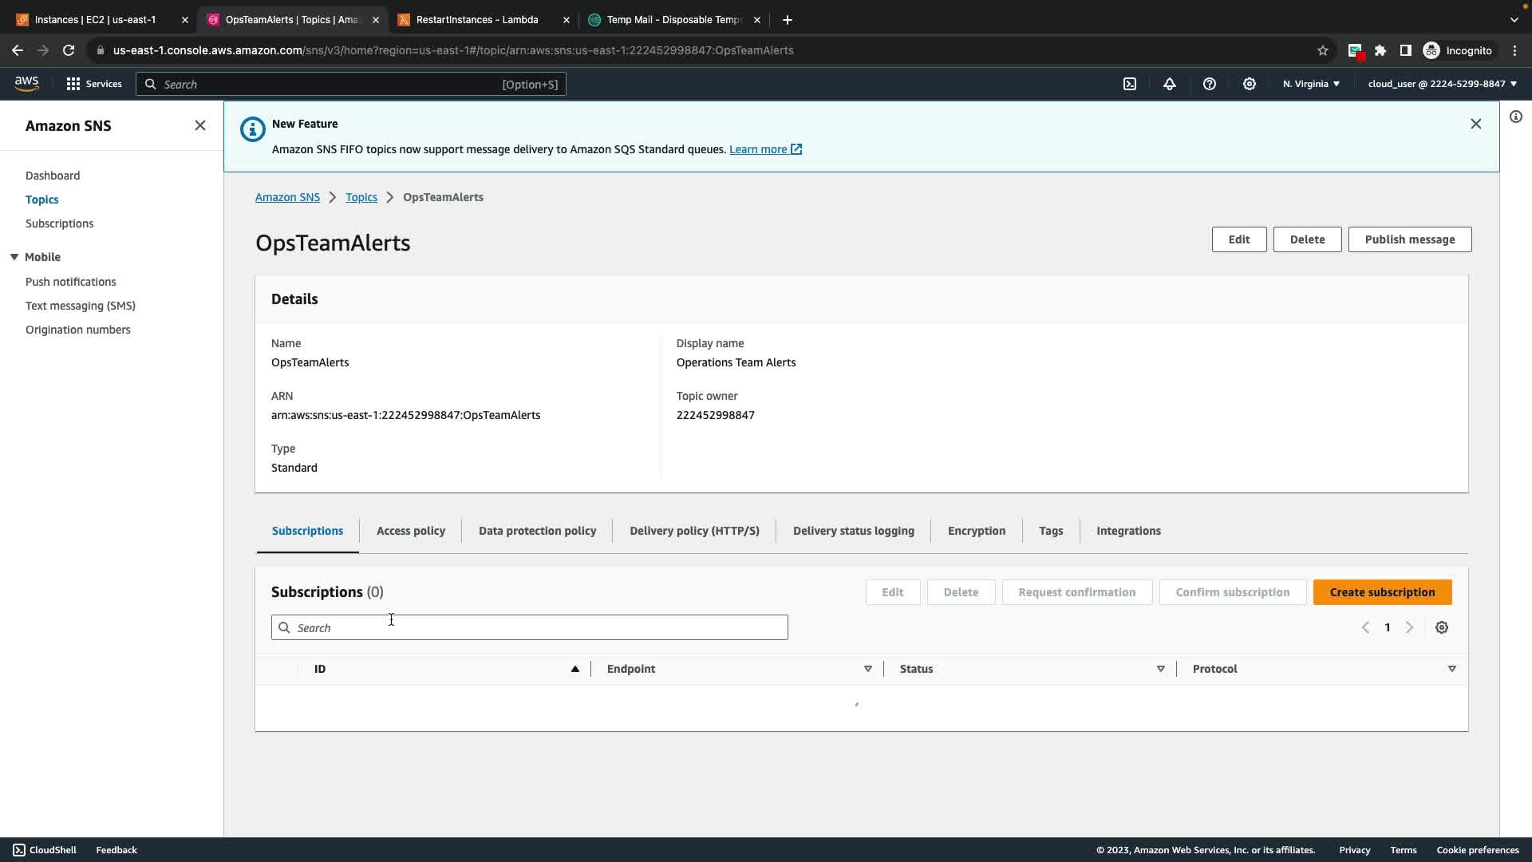Image resolution: width=1532 pixels, height=862 pixels.
Task: Click the Publish message button
Action: point(1409,239)
